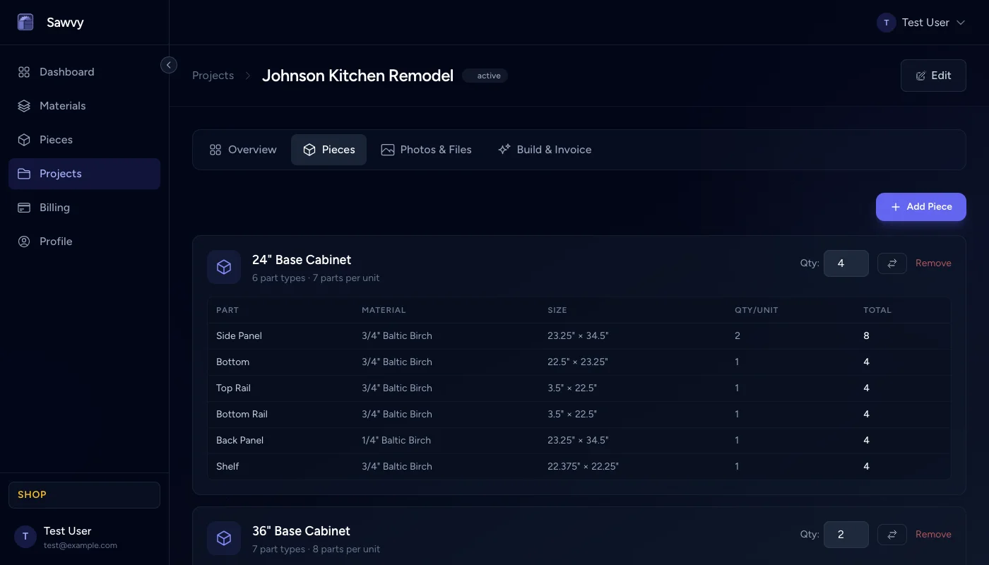Viewport: 989px width, 565px height.
Task: Open the Profile page
Action: [x=56, y=242]
